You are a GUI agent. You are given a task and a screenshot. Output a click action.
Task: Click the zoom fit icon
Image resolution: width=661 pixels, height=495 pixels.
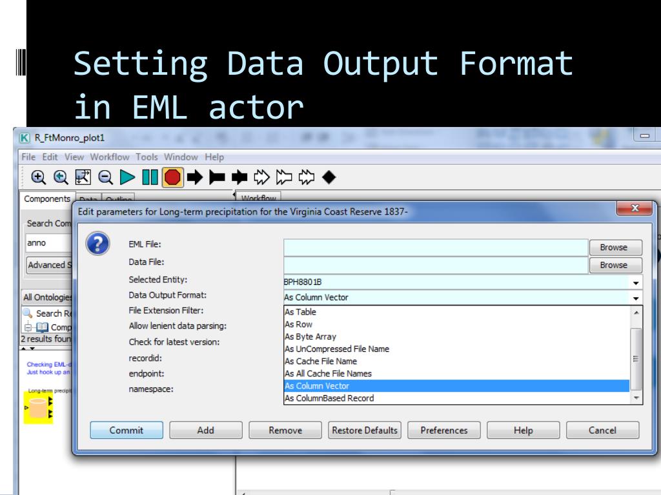click(83, 177)
